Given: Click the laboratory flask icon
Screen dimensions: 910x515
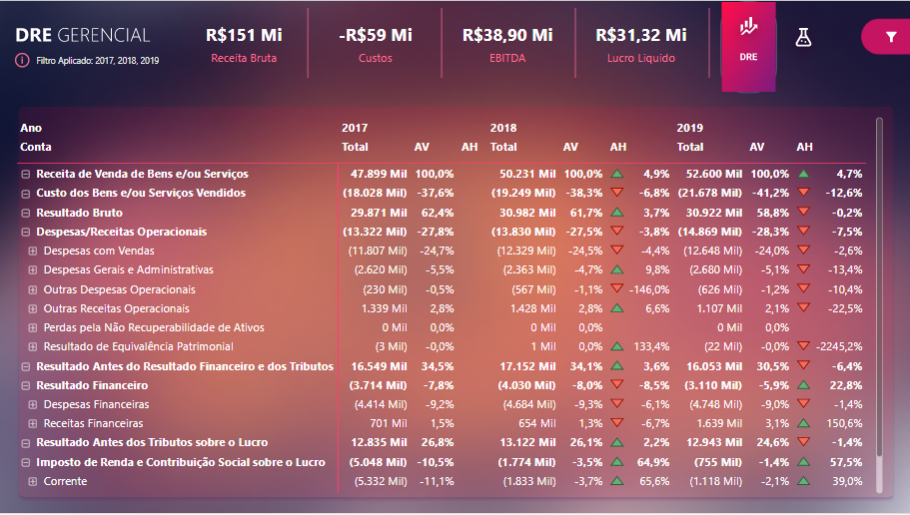Looking at the screenshot, I should [x=803, y=38].
